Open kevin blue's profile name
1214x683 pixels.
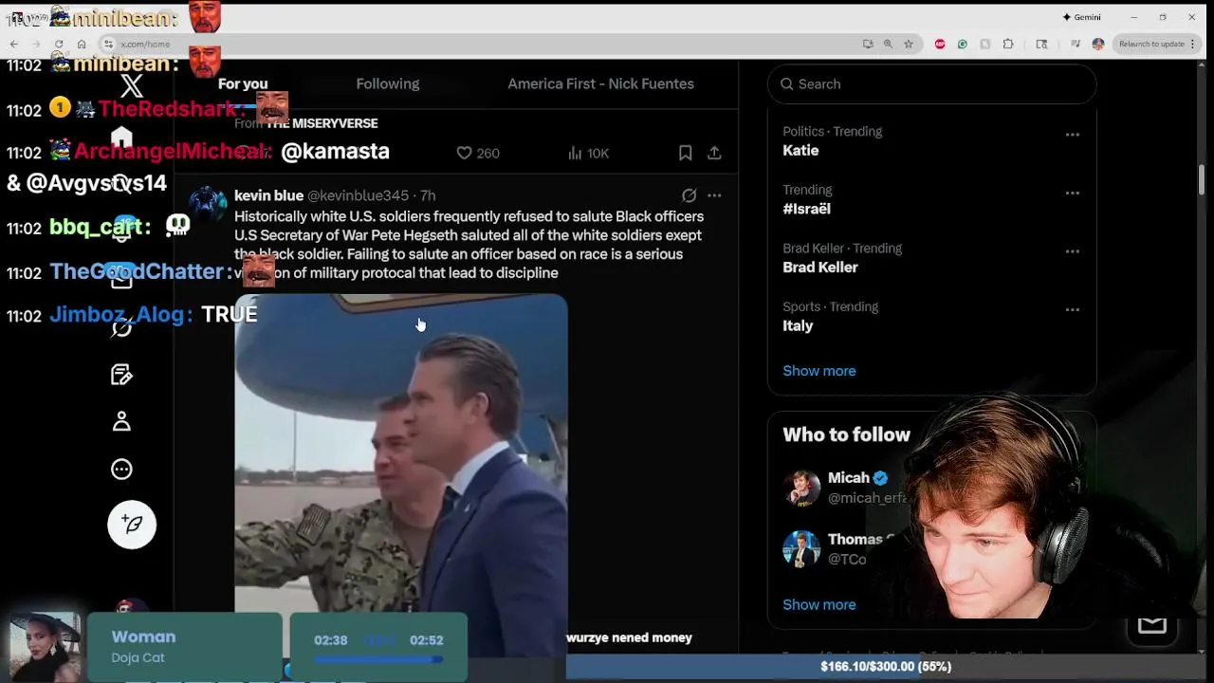coord(268,195)
